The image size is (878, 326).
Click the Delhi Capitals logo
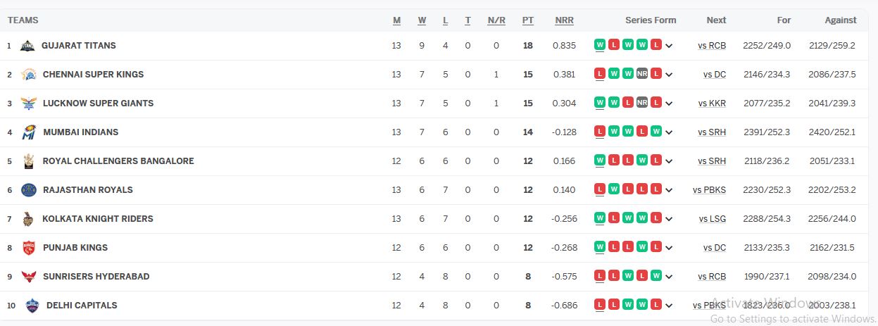point(30,306)
